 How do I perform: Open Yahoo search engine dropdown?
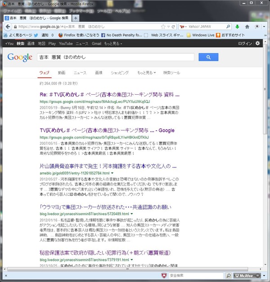[x=183, y=27]
